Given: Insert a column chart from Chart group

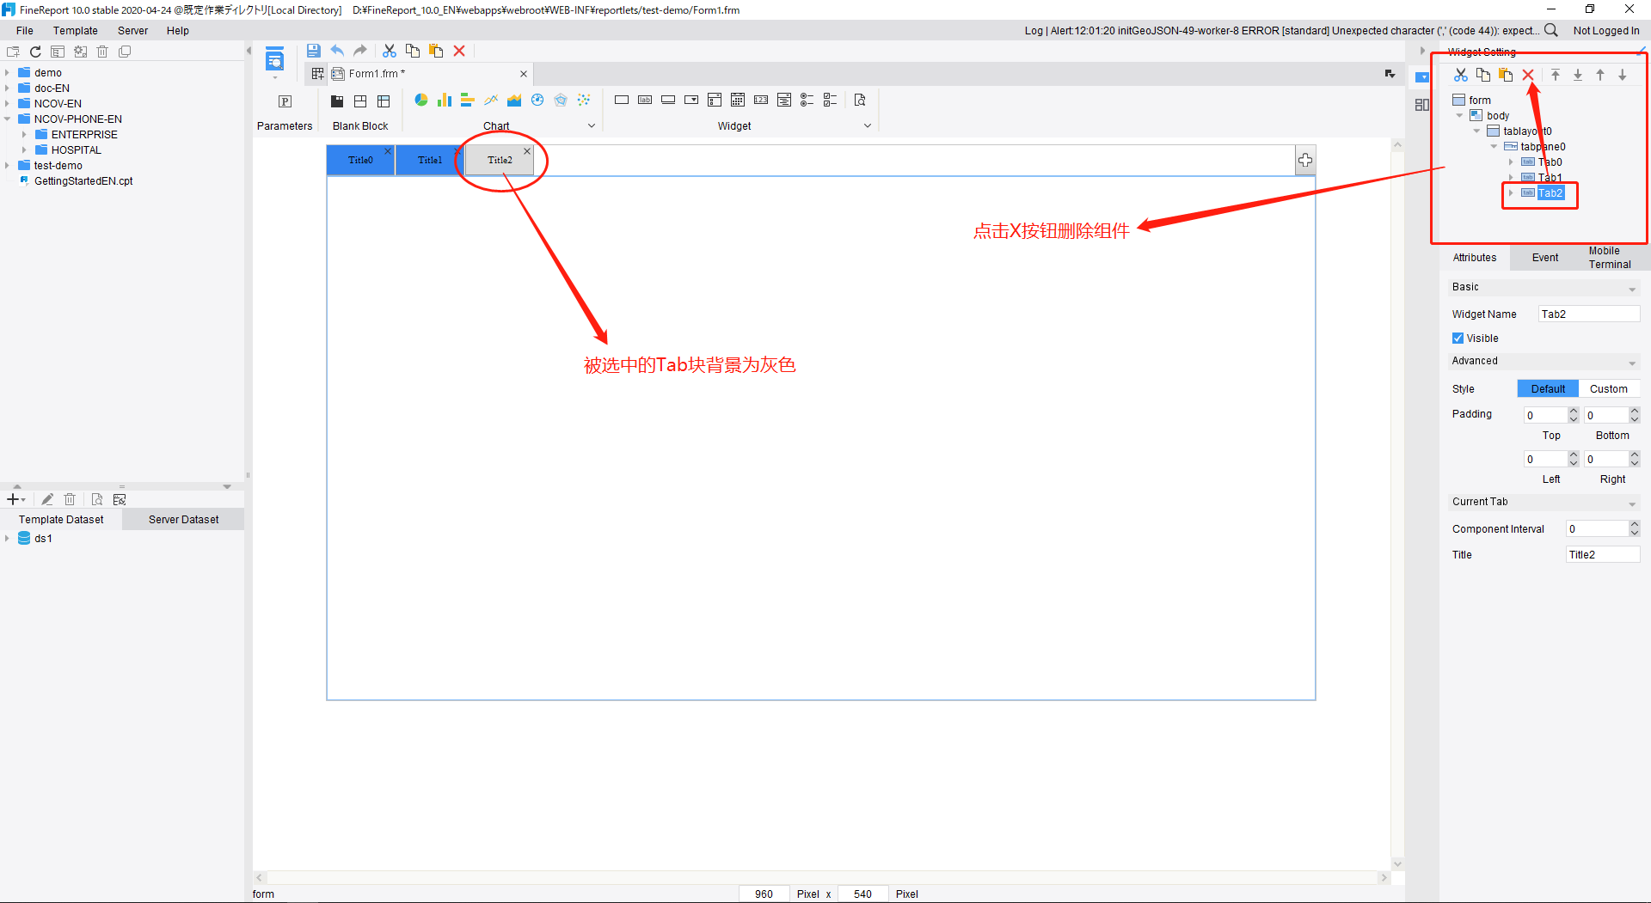Looking at the screenshot, I should pyautogui.click(x=445, y=100).
